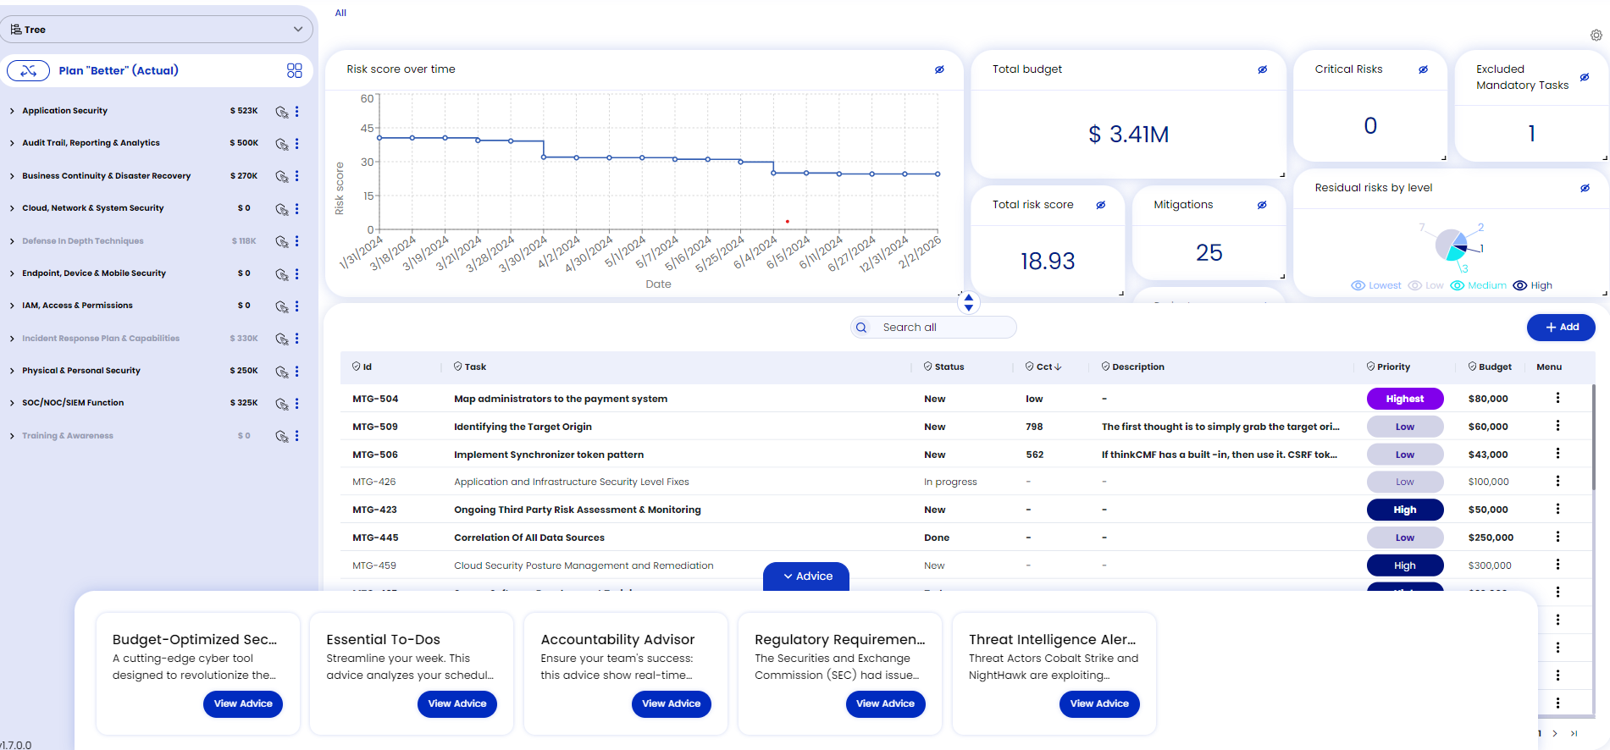Image resolution: width=1610 pixels, height=750 pixels.
Task: Click the panel resize handle with up/down arrows
Action: 968,302
